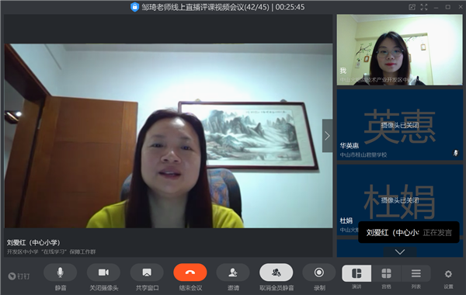
Task: Click the picture-in-picture mini window icon
Action: coord(412,7)
